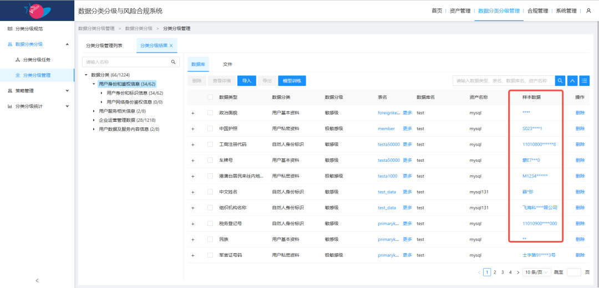
Task: Click the next page arrow in pagination
Action: tap(518, 272)
